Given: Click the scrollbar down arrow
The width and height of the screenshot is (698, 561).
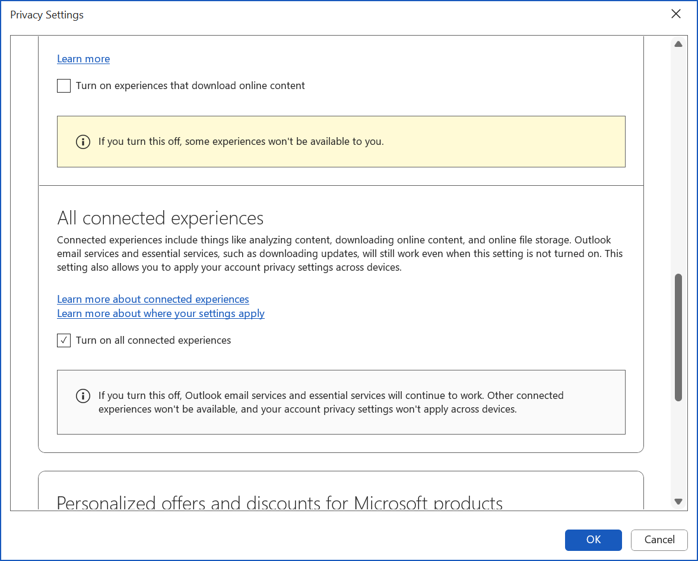Looking at the screenshot, I should [678, 501].
